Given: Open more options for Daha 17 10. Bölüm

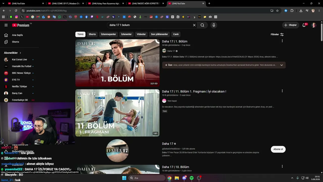Looking at the screenshot, I should pyautogui.click(x=282, y=166).
